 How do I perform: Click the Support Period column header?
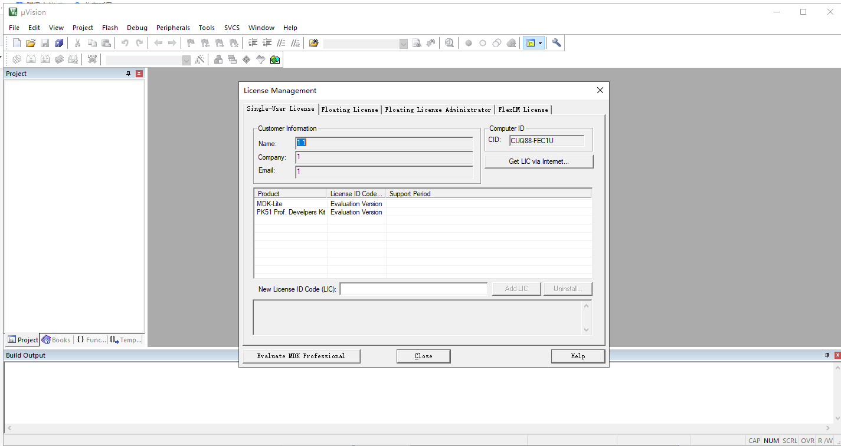(489, 193)
